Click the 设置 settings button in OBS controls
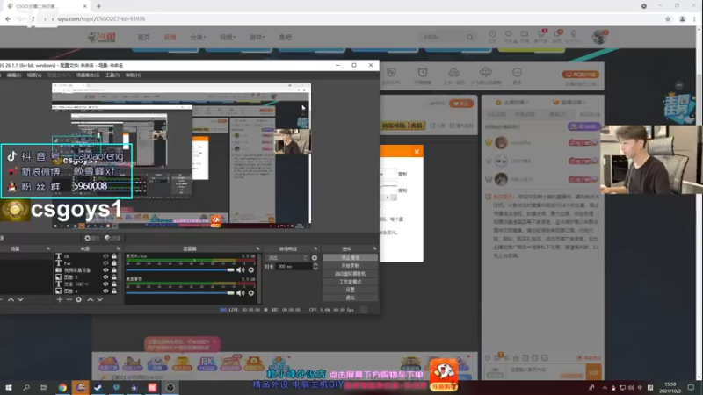The image size is (703, 395). pyautogui.click(x=350, y=290)
